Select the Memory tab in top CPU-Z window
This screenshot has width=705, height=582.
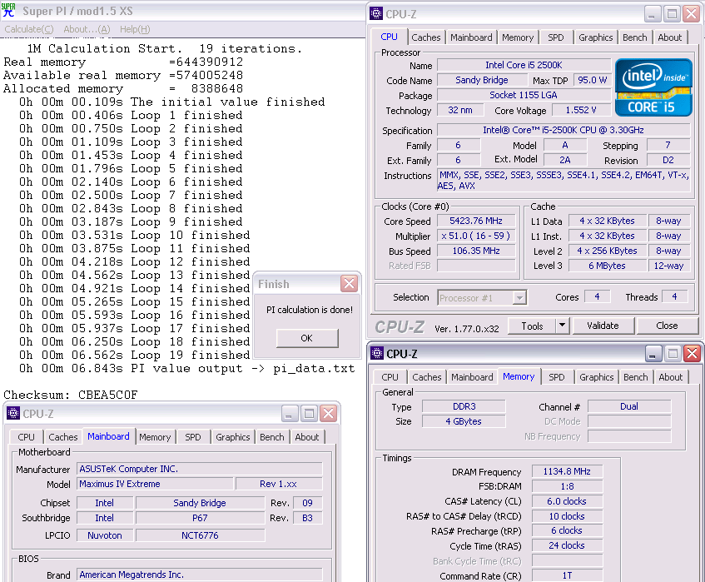point(518,37)
